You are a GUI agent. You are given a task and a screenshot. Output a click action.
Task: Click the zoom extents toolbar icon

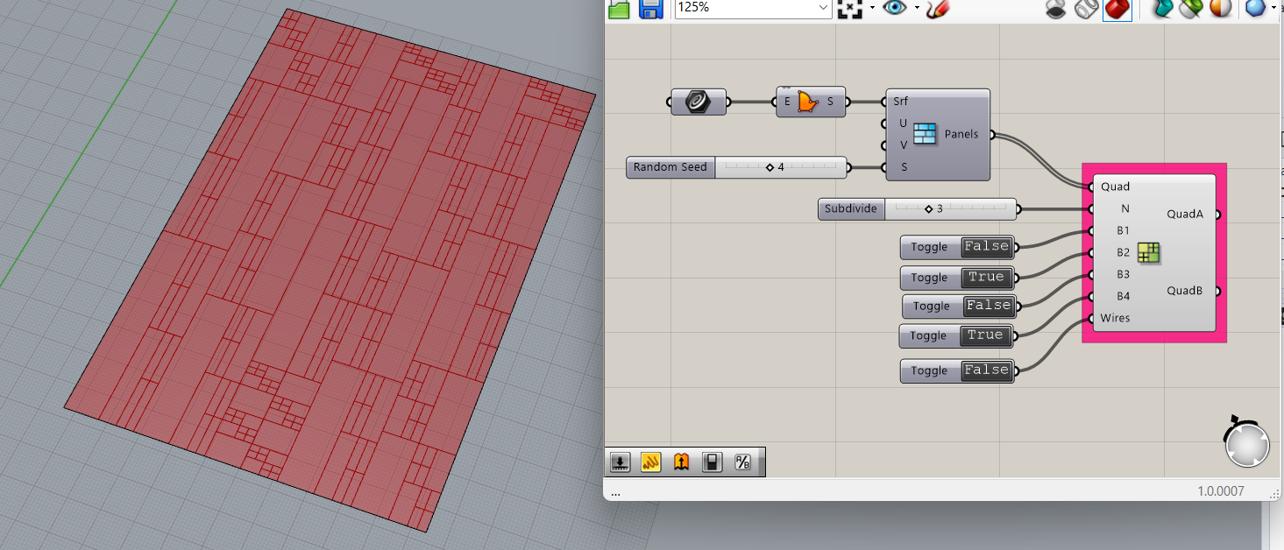tap(848, 10)
